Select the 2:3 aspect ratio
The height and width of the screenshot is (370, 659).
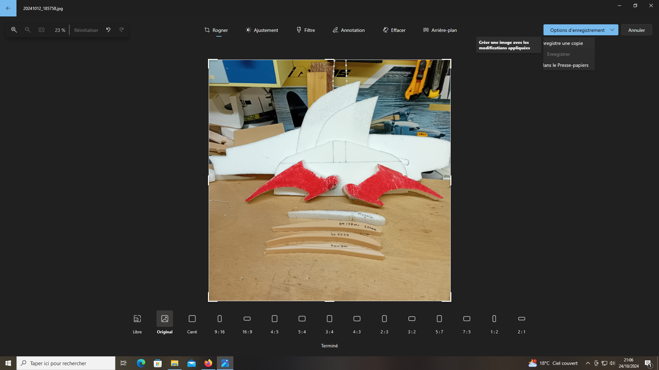(x=384, y=323)
